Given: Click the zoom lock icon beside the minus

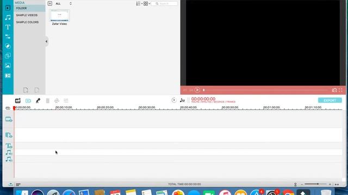Looking at the screenshot, I should coord(295,184).
